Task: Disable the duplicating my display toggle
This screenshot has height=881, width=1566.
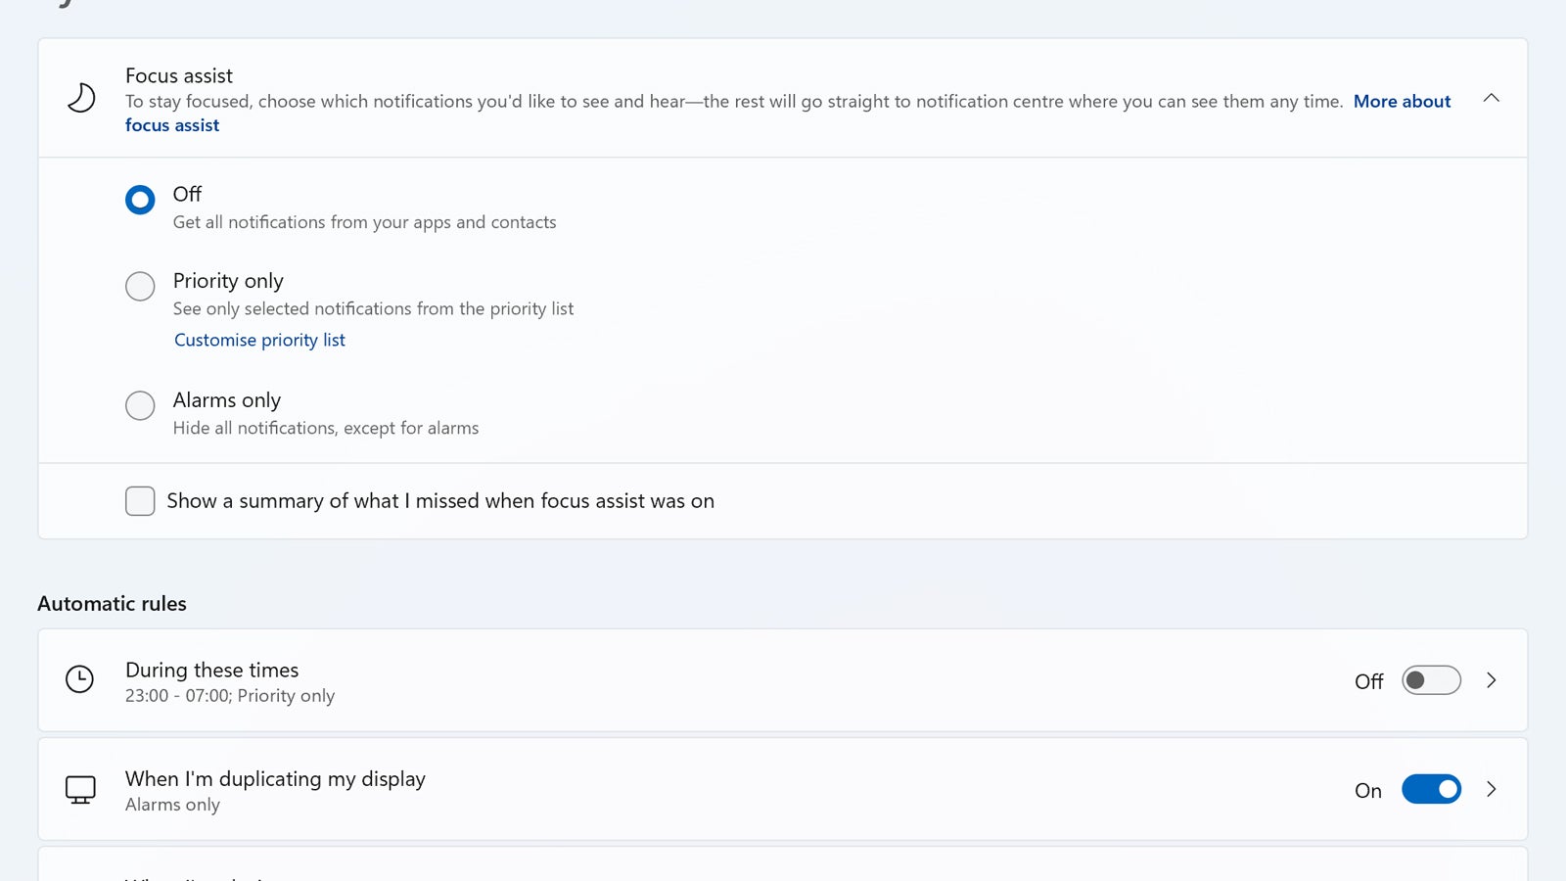Action: click(x=1431, y=789)
